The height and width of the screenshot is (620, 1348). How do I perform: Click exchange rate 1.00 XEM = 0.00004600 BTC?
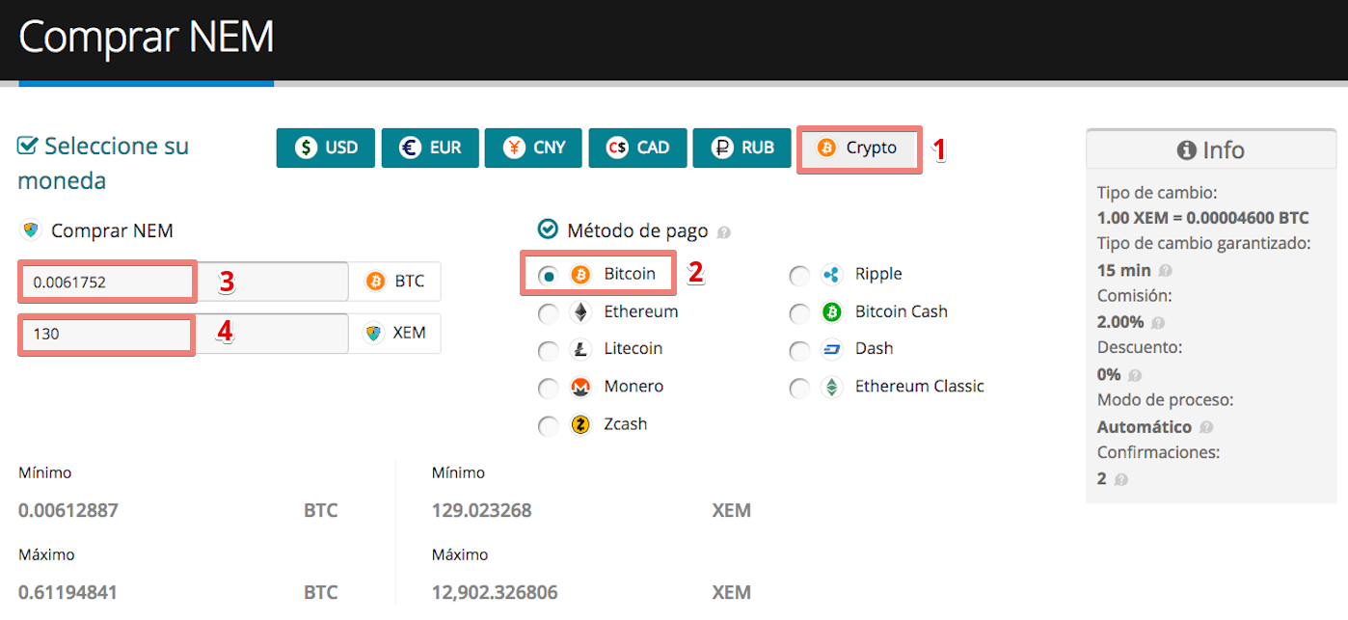coord(1203,218)
